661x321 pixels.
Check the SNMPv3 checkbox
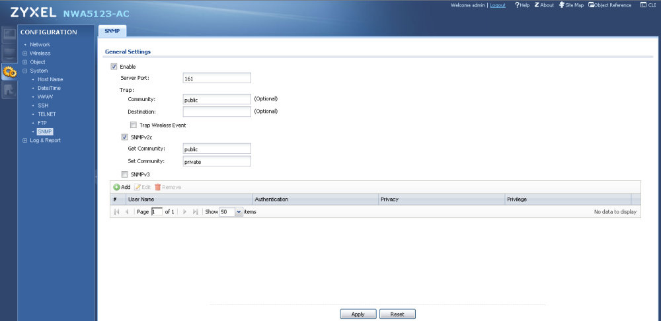[x=124, y=174]
